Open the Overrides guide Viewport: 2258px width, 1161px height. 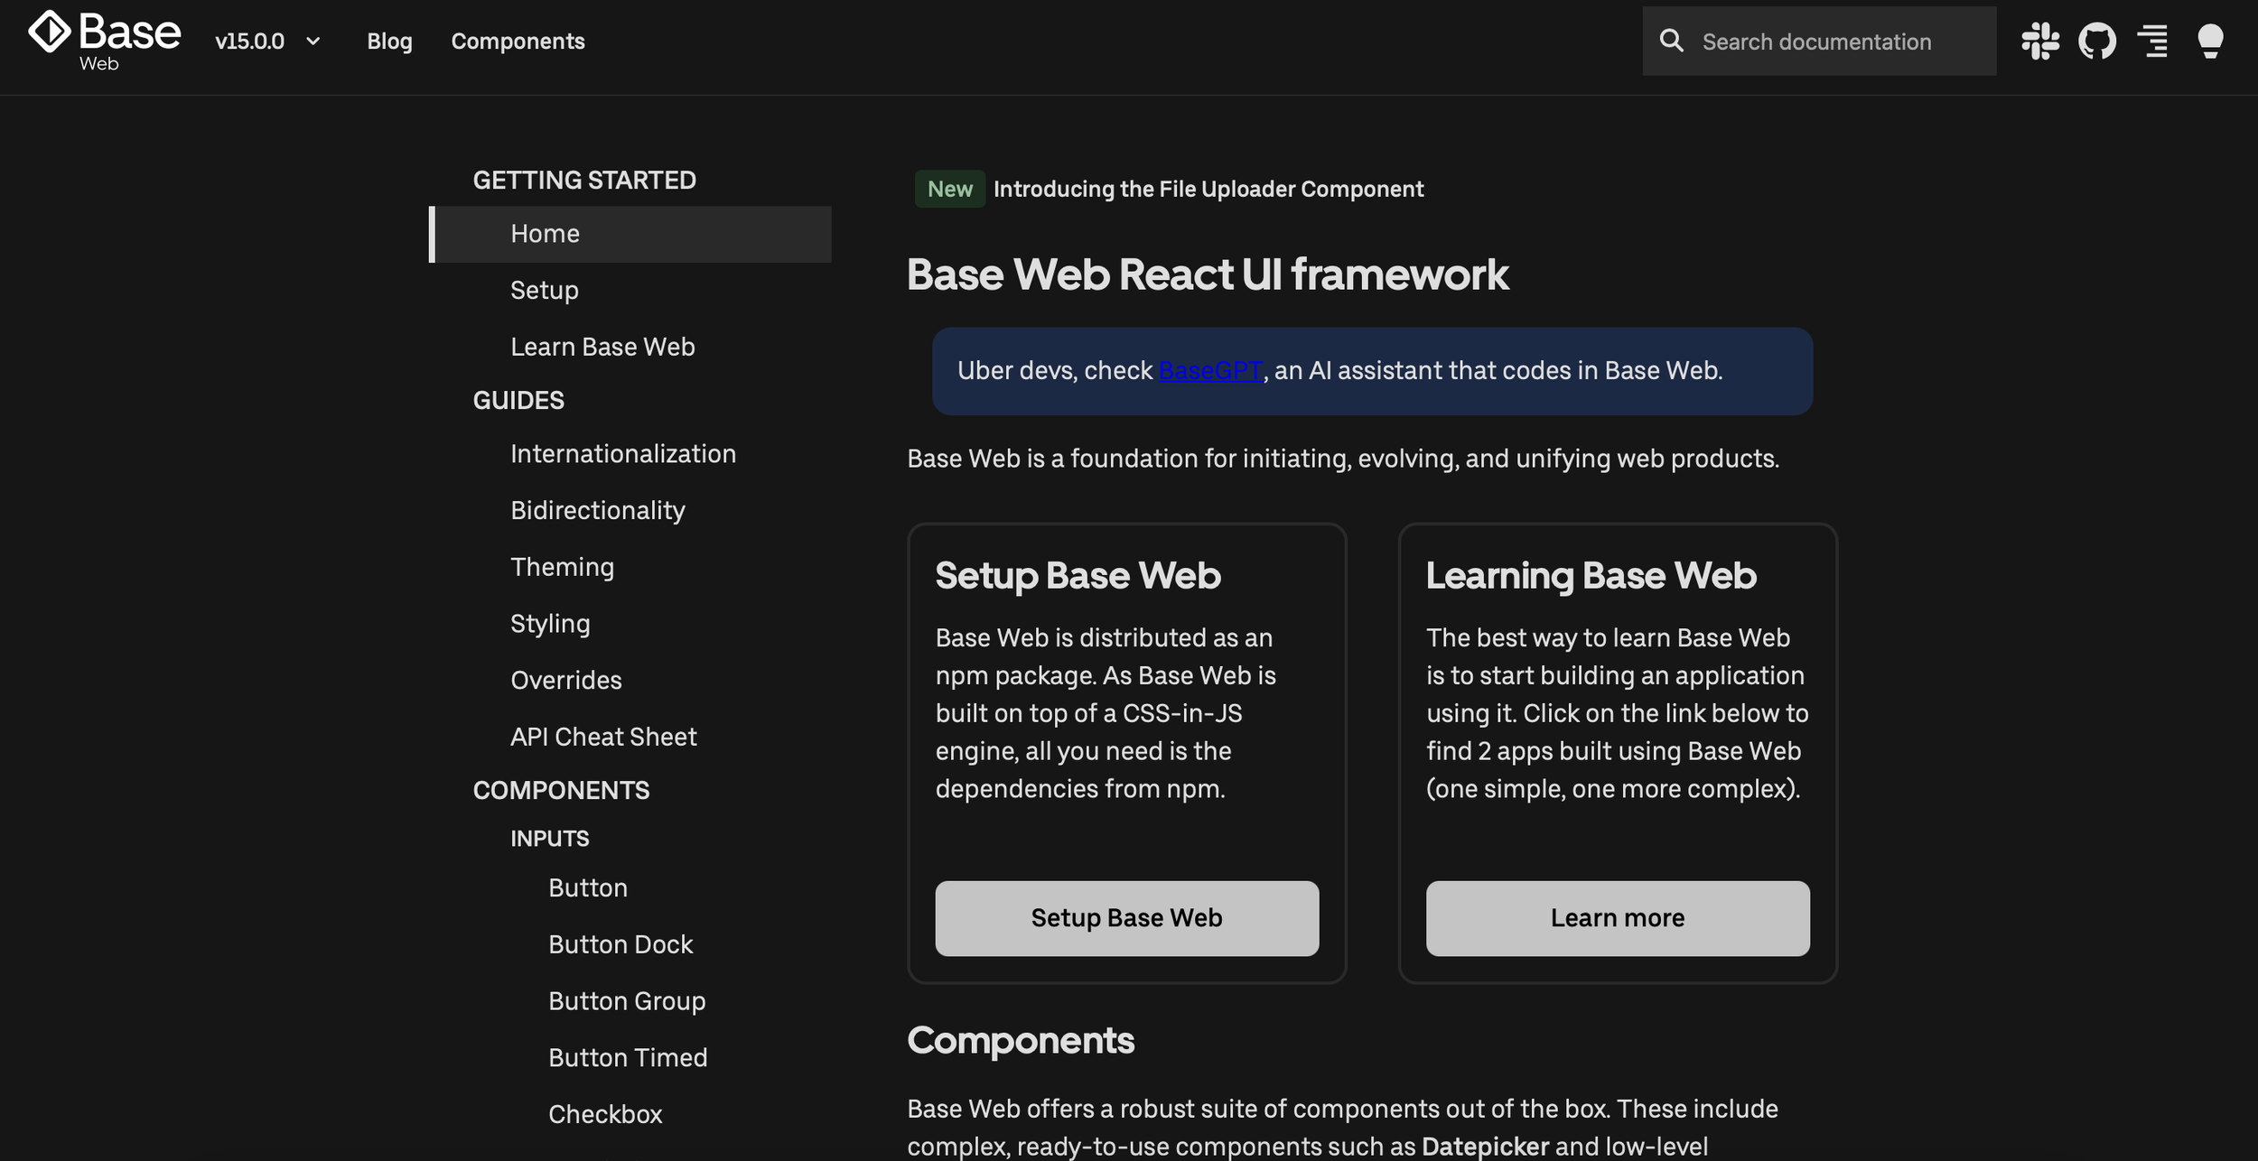click(566, 681)
